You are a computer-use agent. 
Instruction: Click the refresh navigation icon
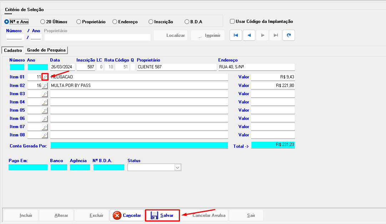[x=289, y=35]
